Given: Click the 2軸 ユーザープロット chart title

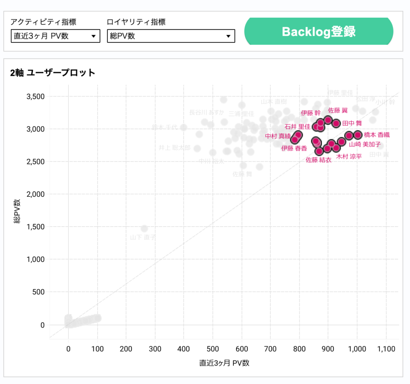Looking at the screenshot, I should point(53,73).
